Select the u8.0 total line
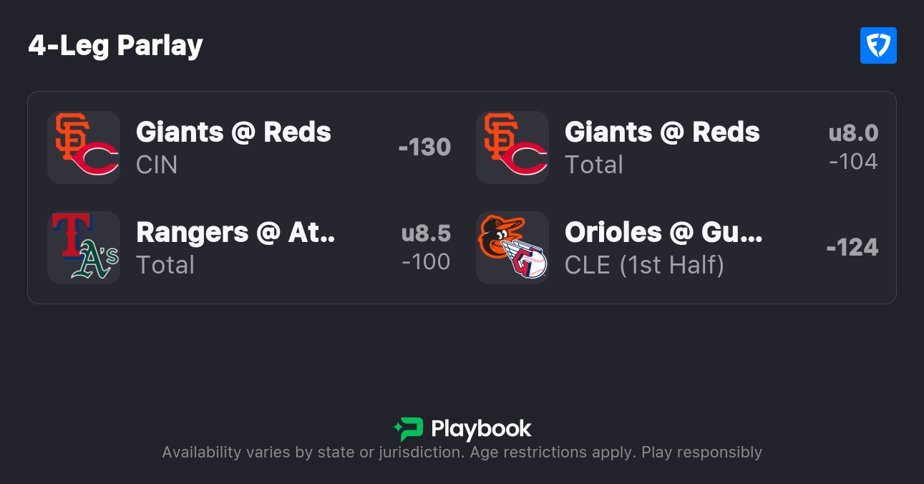Image resolution: width=924 pixels, height=484 pixels. pyautogui.click(x=853, y=133)
